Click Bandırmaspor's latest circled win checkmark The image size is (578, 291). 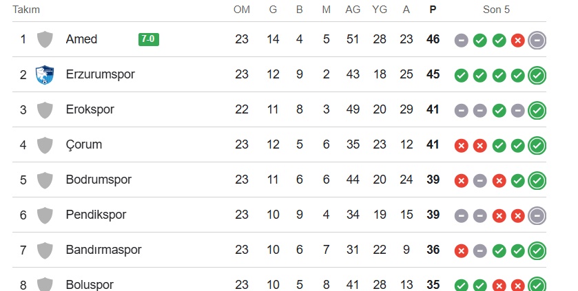point(537,250)
